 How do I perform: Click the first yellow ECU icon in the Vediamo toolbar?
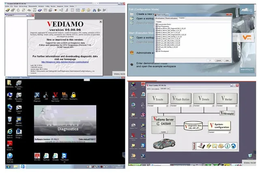8,10
